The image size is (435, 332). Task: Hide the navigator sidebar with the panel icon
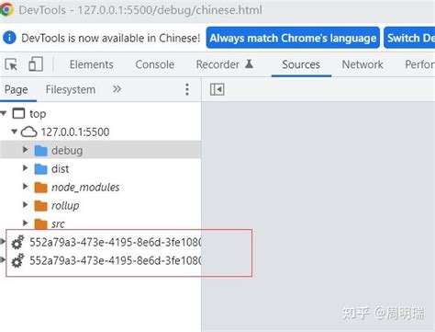[x=217, y=89]
